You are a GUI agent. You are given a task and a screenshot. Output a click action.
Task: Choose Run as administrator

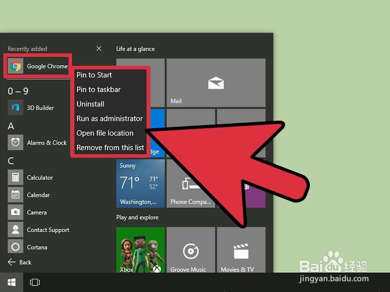[109, 118]
